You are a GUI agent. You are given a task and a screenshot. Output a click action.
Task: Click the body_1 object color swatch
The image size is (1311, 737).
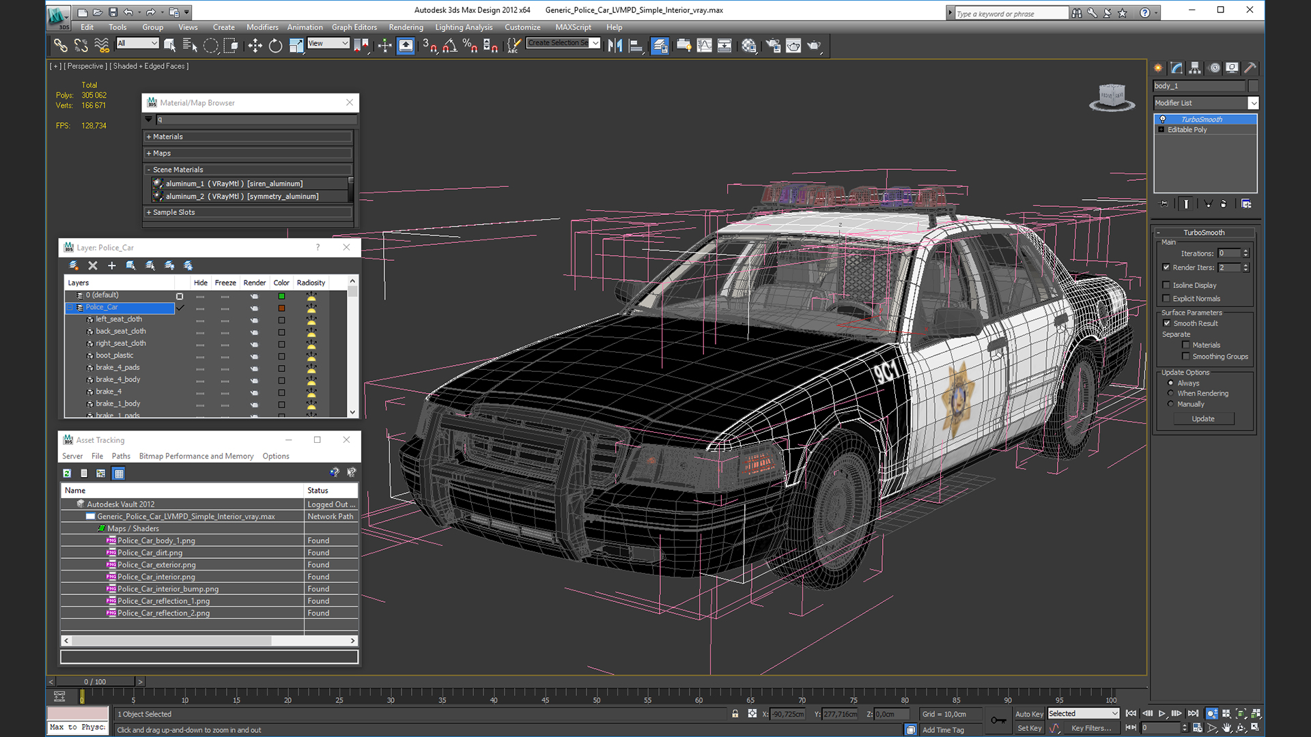[x=1253, y=86]
